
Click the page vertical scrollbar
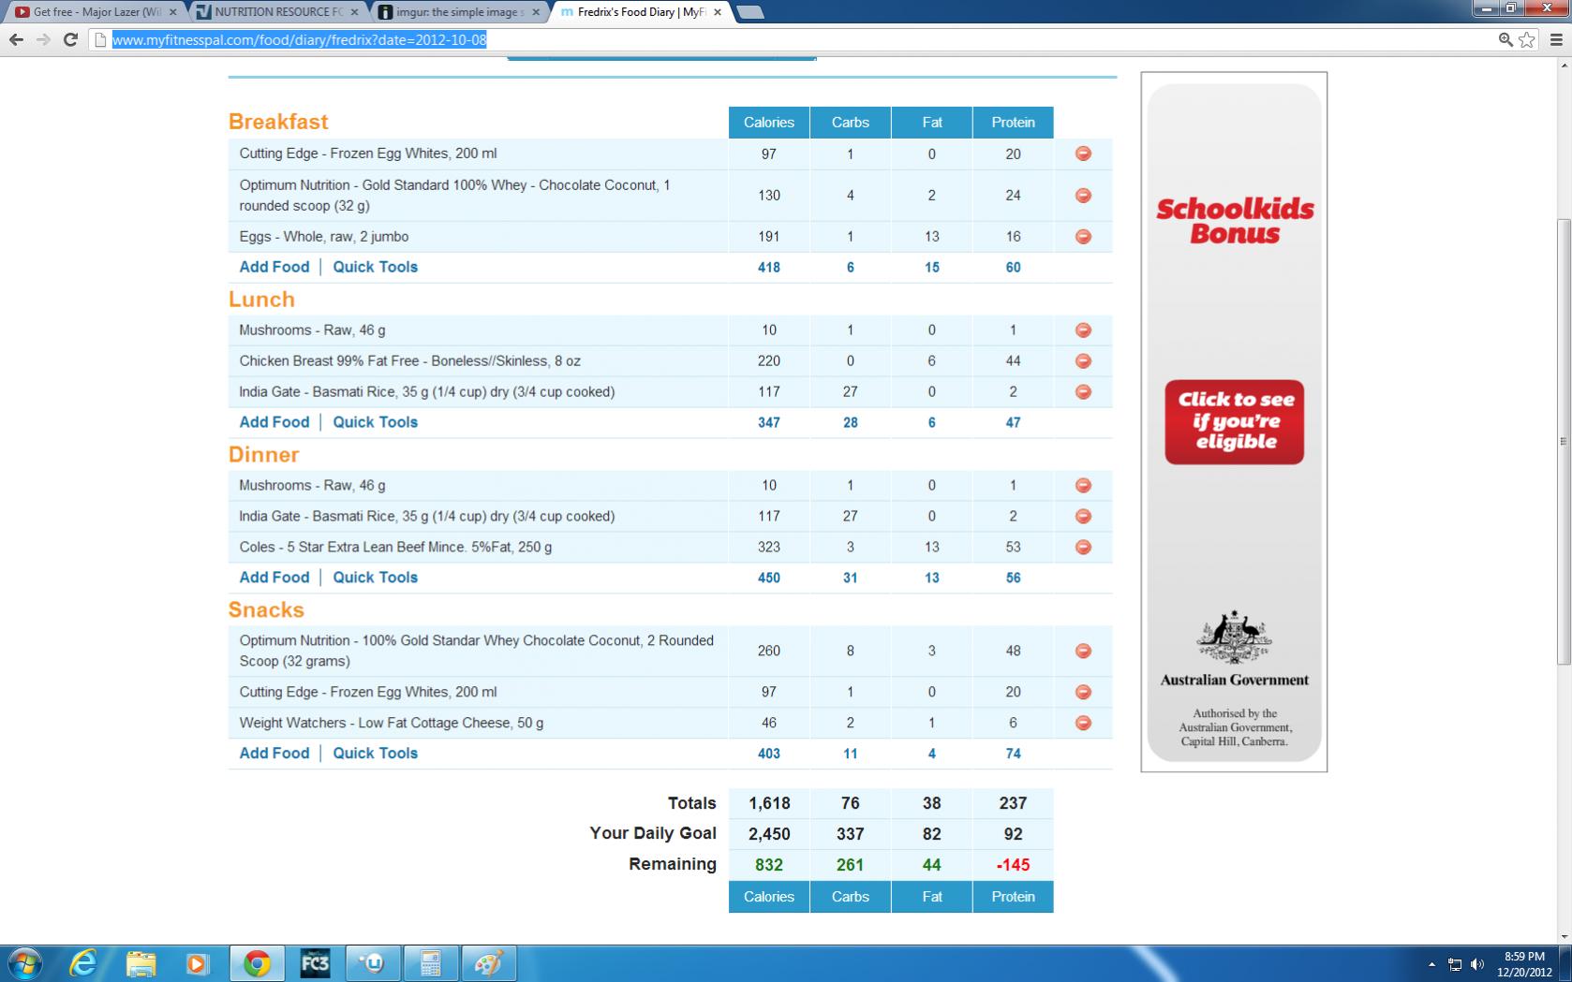pos(1563,440)
